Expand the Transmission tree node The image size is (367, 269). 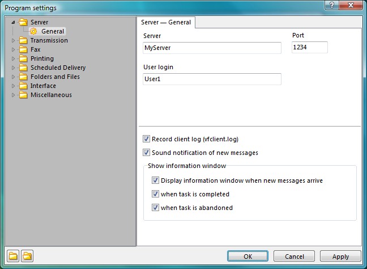click(14, 40)
